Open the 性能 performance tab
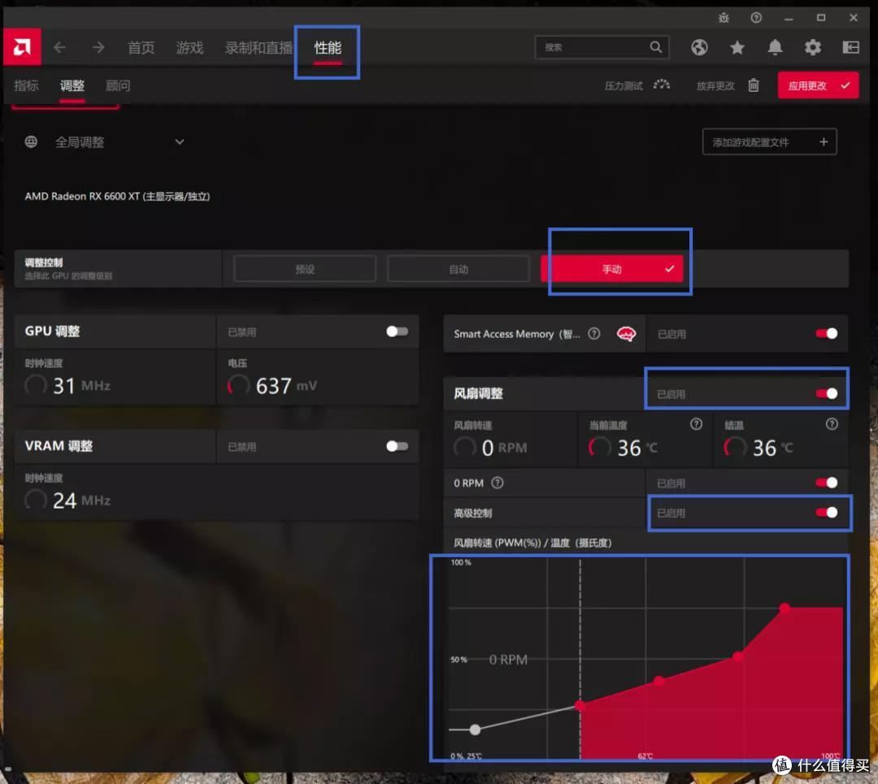The height and width of the screenshot is (784, 878). (x=328, y=48)
